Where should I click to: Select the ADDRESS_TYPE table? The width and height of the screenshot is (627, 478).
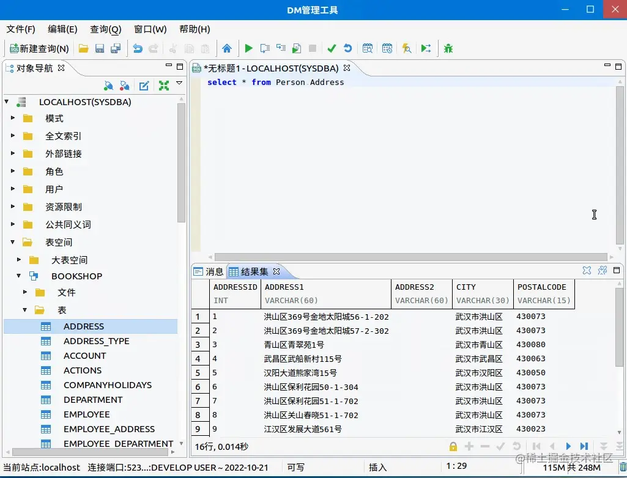97,341
